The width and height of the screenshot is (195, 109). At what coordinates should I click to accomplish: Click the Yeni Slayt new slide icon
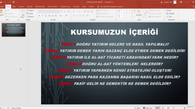(x=23, y=12)
